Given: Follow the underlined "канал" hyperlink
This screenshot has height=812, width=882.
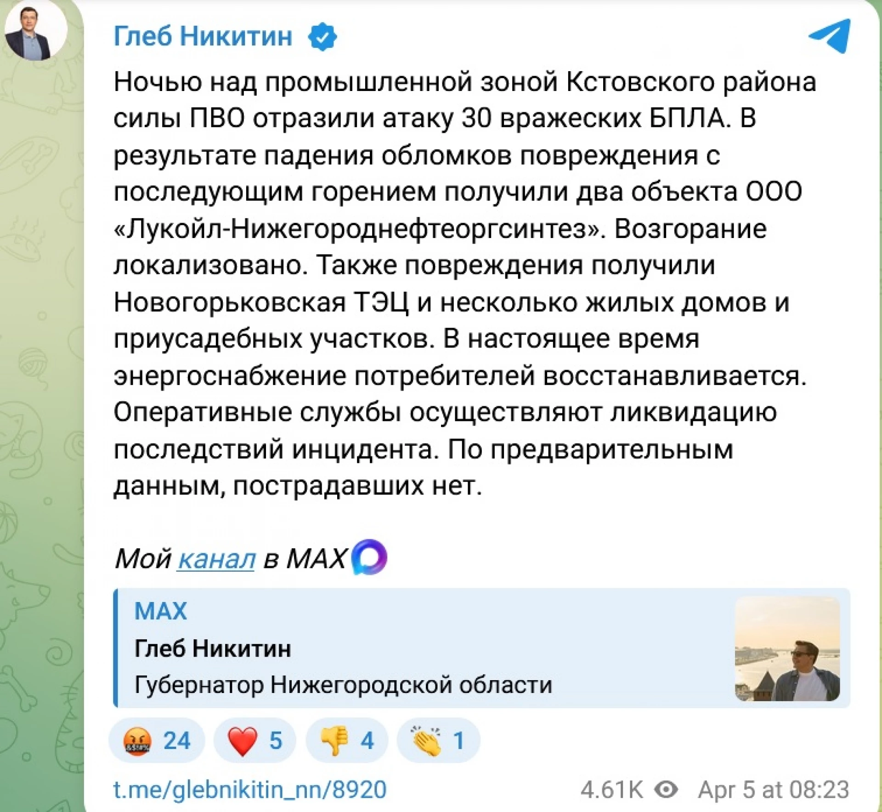Looking at the screenshot, I should click(216, 559).
